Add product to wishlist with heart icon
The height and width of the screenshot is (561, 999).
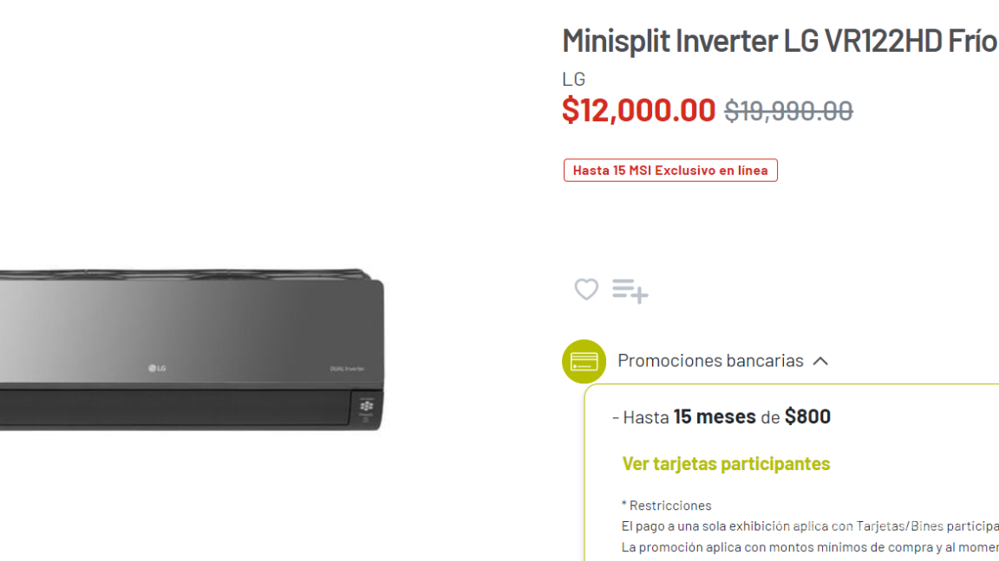(x=586, y=289)
